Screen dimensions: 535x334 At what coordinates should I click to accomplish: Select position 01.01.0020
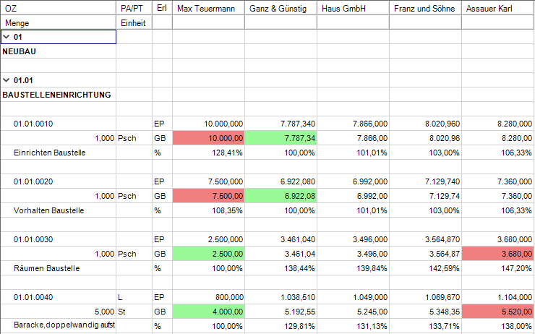coord(33,181)
